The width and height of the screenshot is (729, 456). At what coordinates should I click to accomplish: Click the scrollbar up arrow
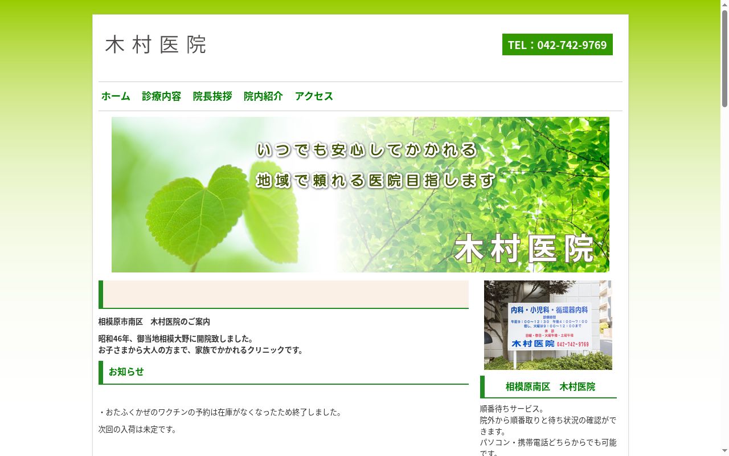click(x=724, y=5)
